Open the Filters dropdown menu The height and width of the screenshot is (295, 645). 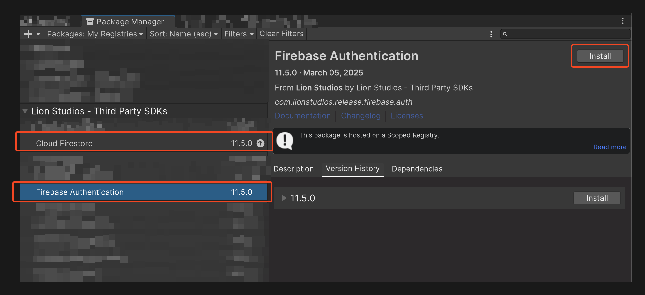239,34
